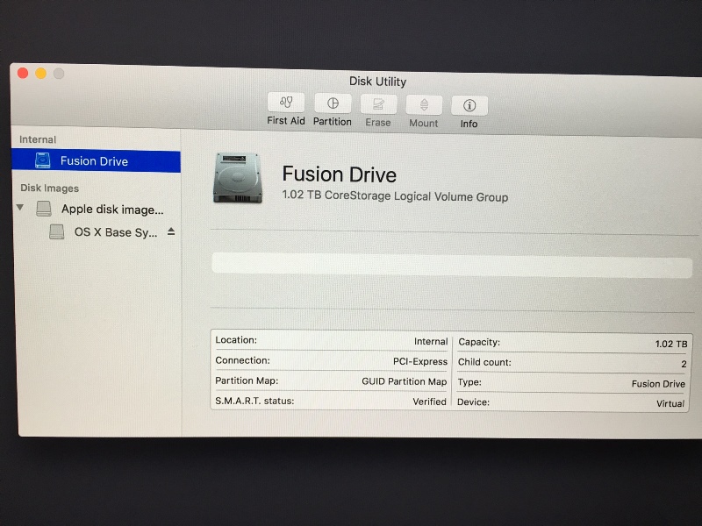Click the Fusion Drive title heading
This screenshot has width=702, height=526.
tap(339, 174)
